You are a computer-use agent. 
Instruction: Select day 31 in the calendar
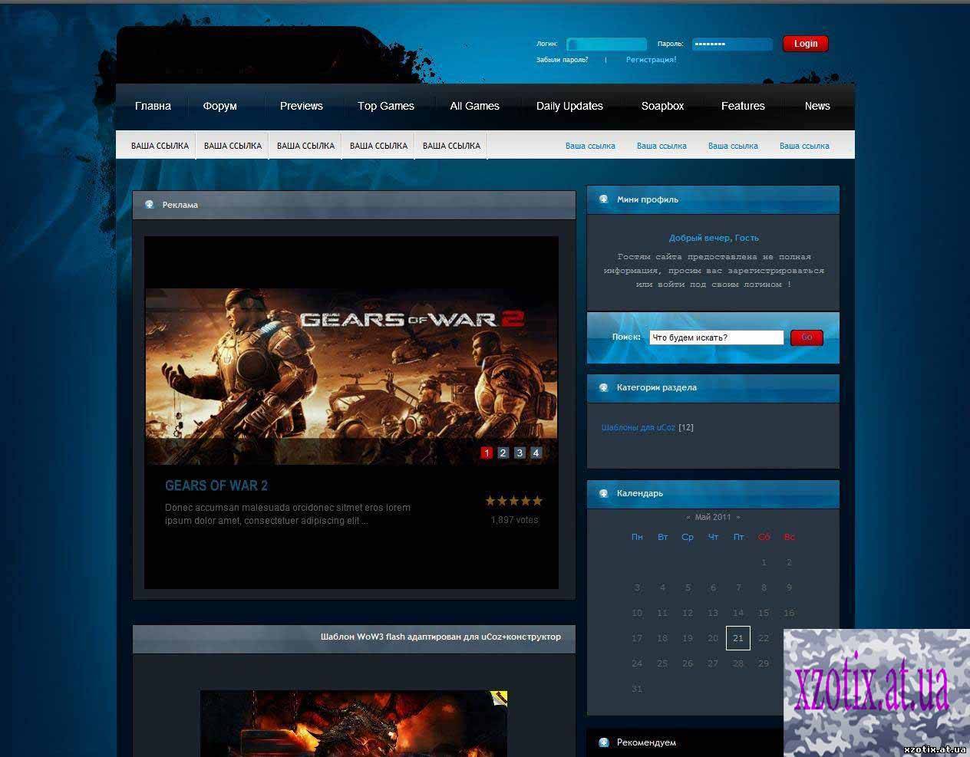coord(637,689)
